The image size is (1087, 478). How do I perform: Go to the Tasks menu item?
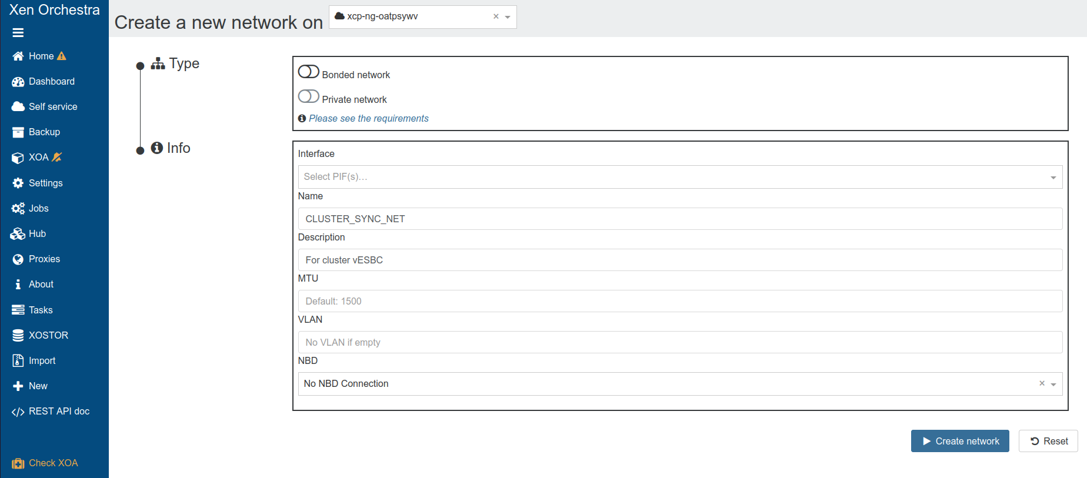tap(41, 310)
